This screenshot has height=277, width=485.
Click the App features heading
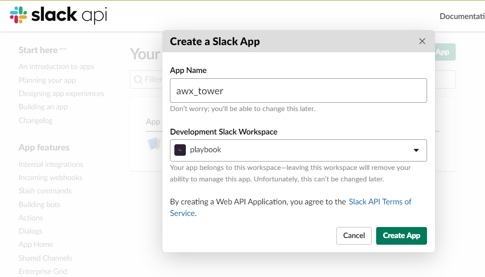click(44, 147)
